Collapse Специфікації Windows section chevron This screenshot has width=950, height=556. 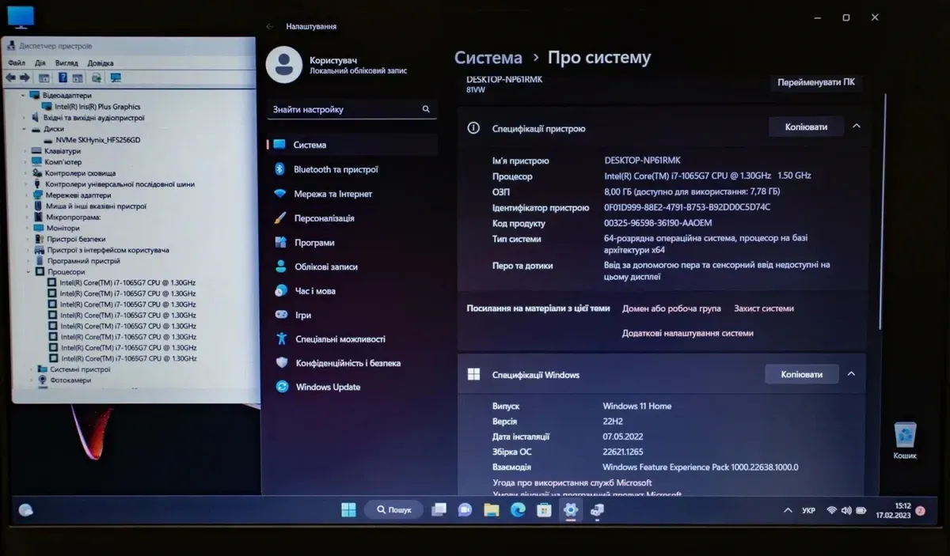851,374
